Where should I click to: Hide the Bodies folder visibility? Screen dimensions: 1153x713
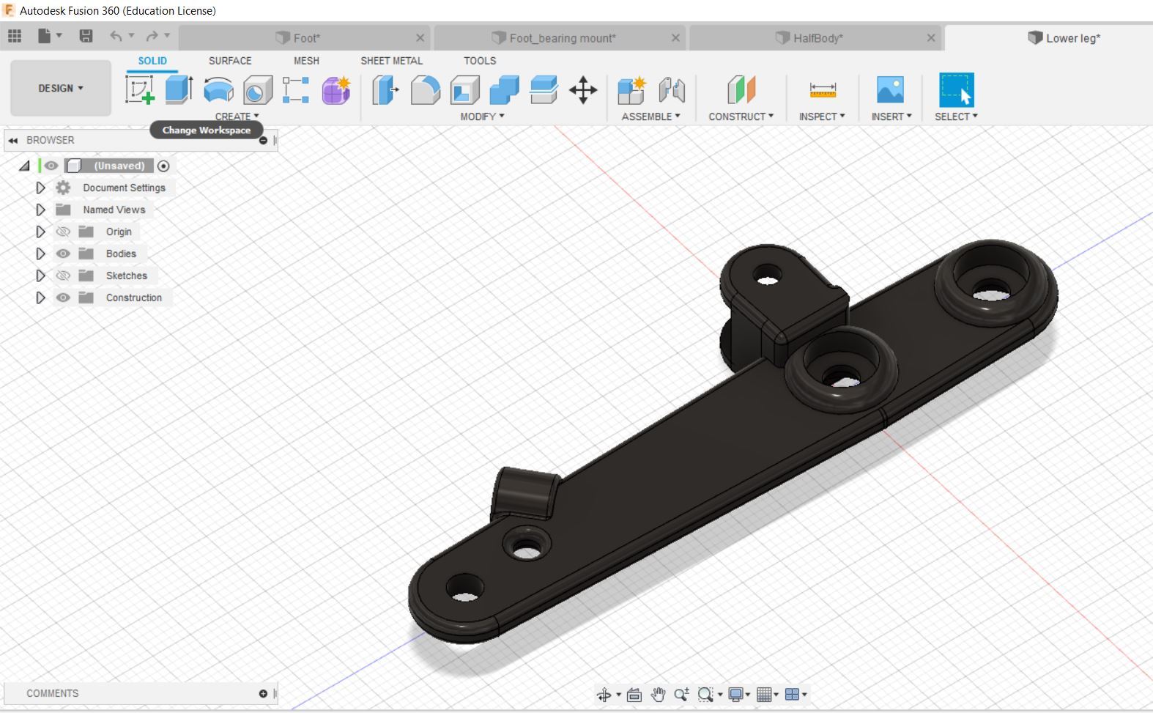pyautogui.click(x=63, y=254)
